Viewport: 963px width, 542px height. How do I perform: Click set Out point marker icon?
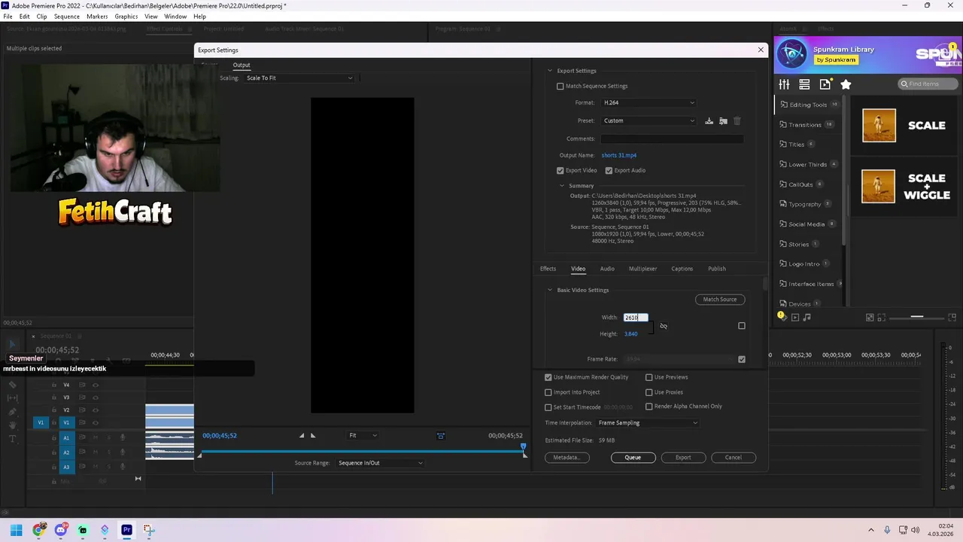pos(313,435)
